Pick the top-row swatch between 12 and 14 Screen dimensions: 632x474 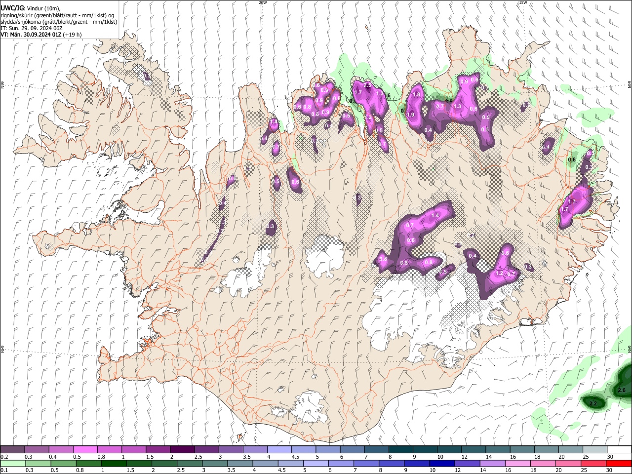474,450
